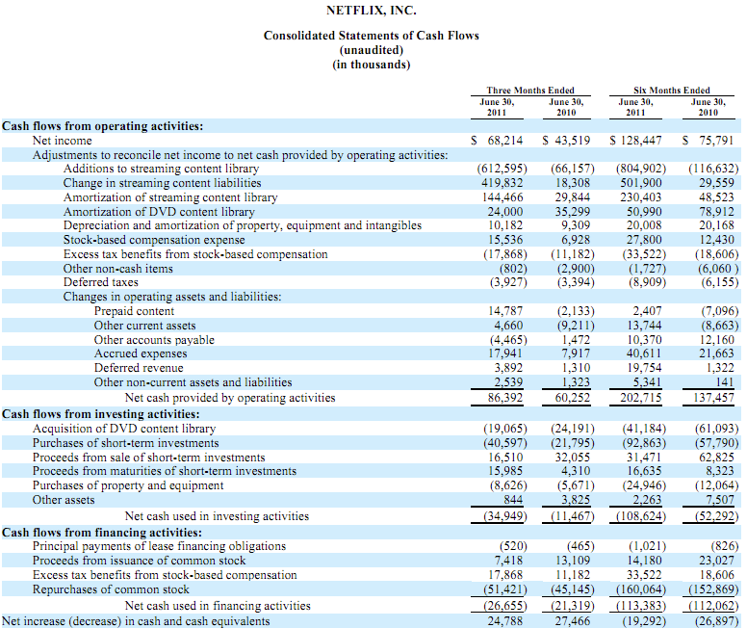Click the 'Net income' row label

[x=62, y=141]
